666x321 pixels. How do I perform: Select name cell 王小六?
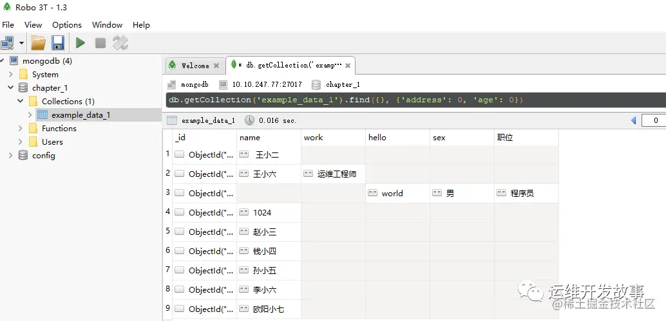(x=269, y=174)
